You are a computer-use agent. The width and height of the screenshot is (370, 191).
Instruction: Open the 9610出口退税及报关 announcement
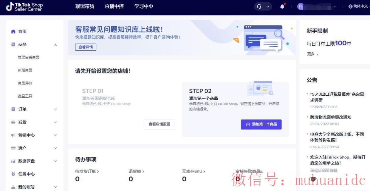point(337,97)
